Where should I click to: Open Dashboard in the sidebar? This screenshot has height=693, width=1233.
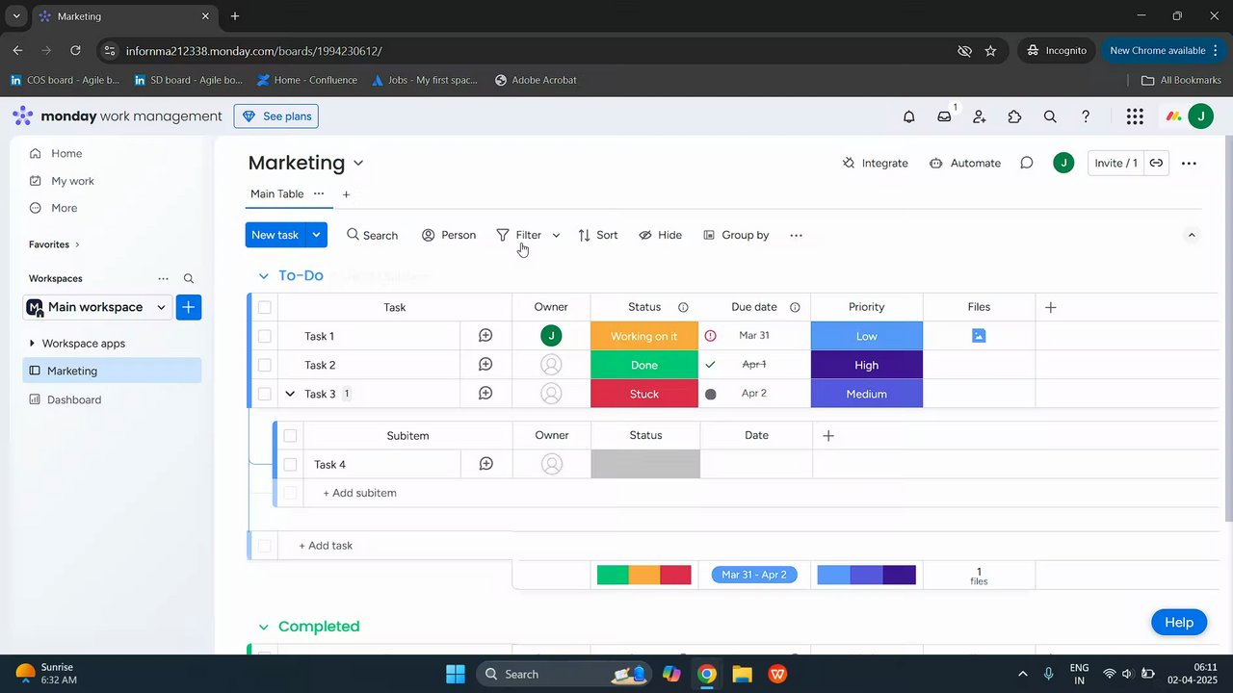(x=74, y=399)
